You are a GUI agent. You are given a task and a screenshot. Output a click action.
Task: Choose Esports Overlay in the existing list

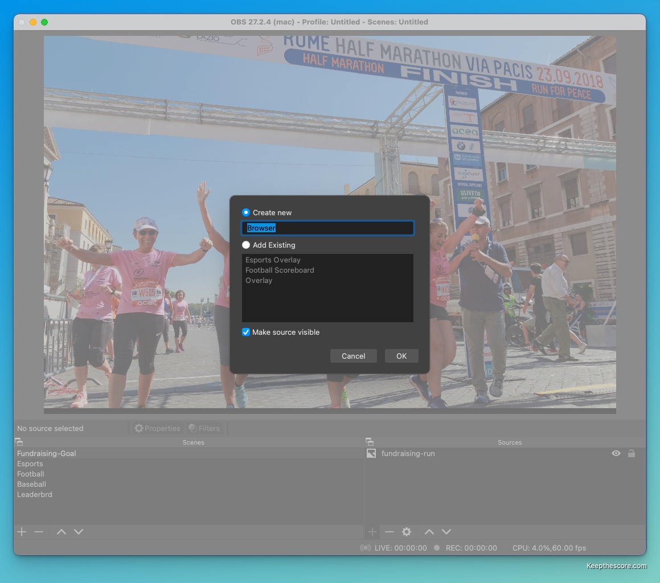coord(327,260)
